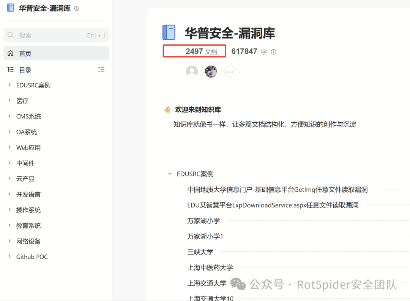Expand the 操作系统 chevron

9,210
